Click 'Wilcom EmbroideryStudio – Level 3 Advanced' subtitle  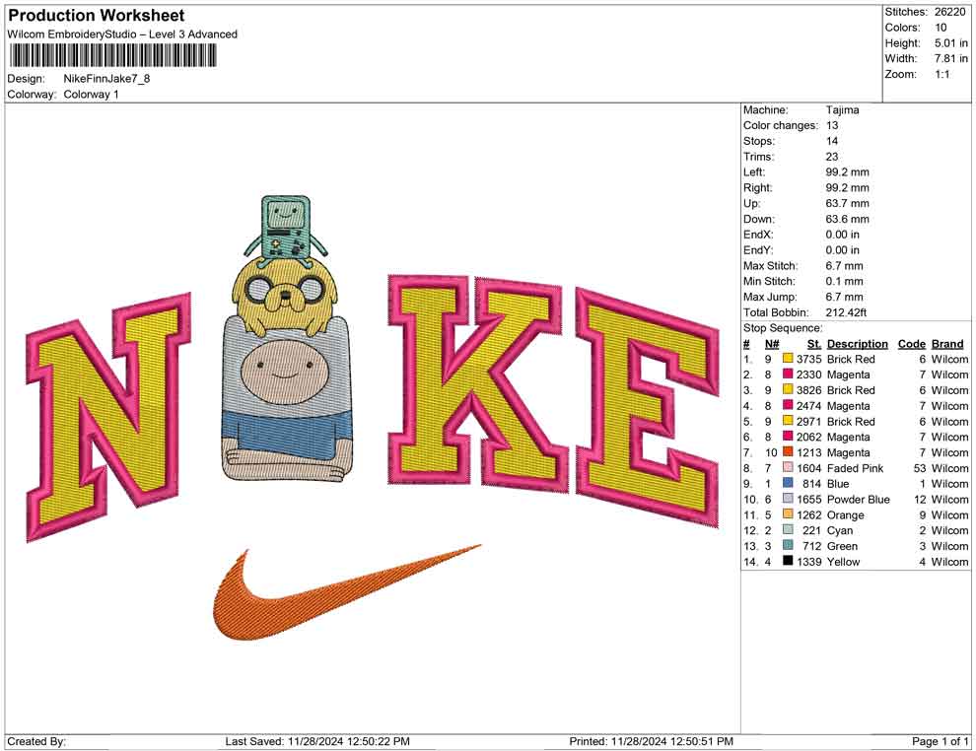click(122, 34)
